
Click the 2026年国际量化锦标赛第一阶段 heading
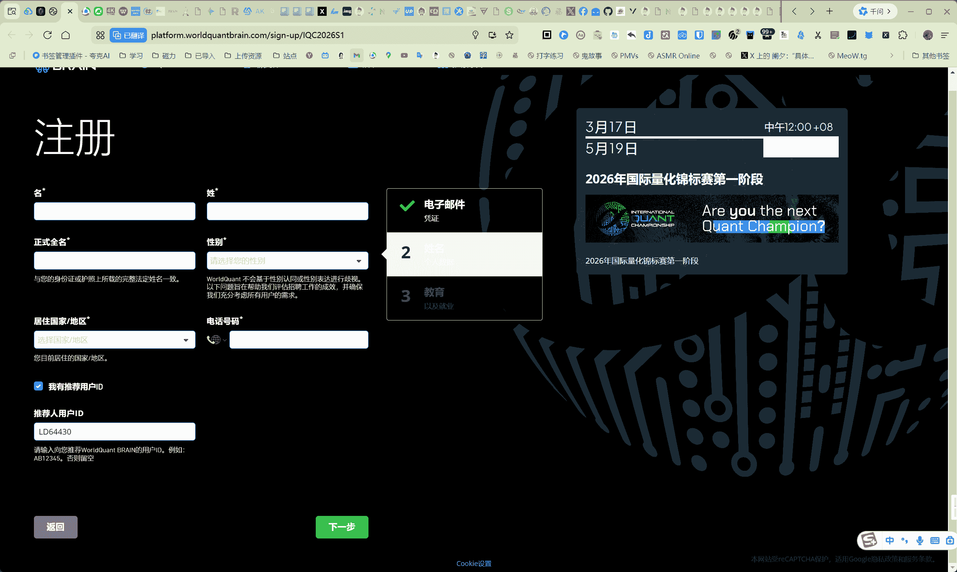[x=674, y=179]
